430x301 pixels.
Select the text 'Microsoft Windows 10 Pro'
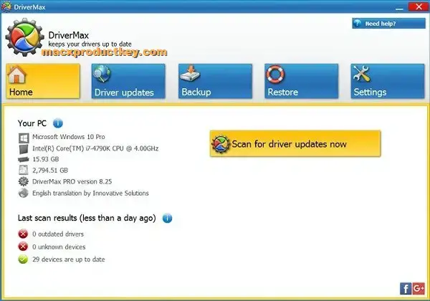(69, 137)
